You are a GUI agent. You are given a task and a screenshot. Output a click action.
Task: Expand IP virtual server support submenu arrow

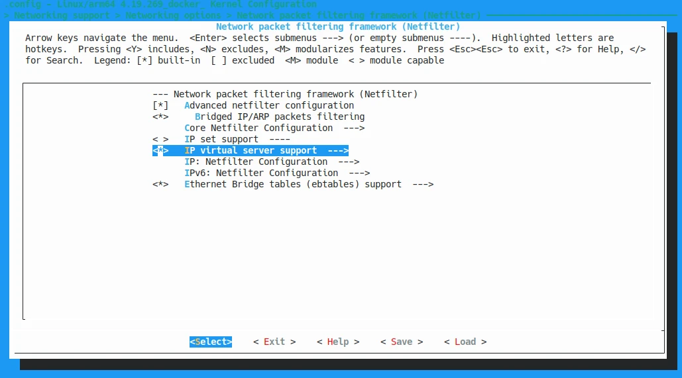tap(338, 150)
